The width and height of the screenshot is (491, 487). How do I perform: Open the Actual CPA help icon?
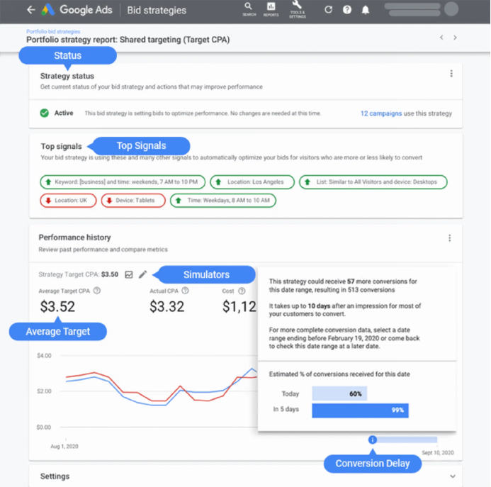tap(186, 291)
